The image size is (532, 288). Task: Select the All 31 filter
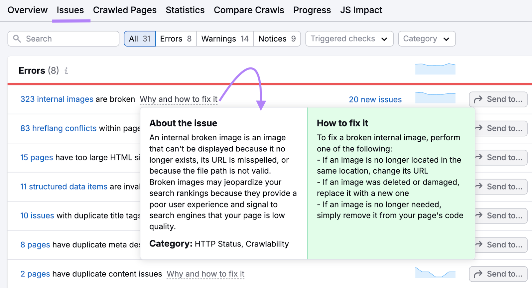(x=140, y=39)
